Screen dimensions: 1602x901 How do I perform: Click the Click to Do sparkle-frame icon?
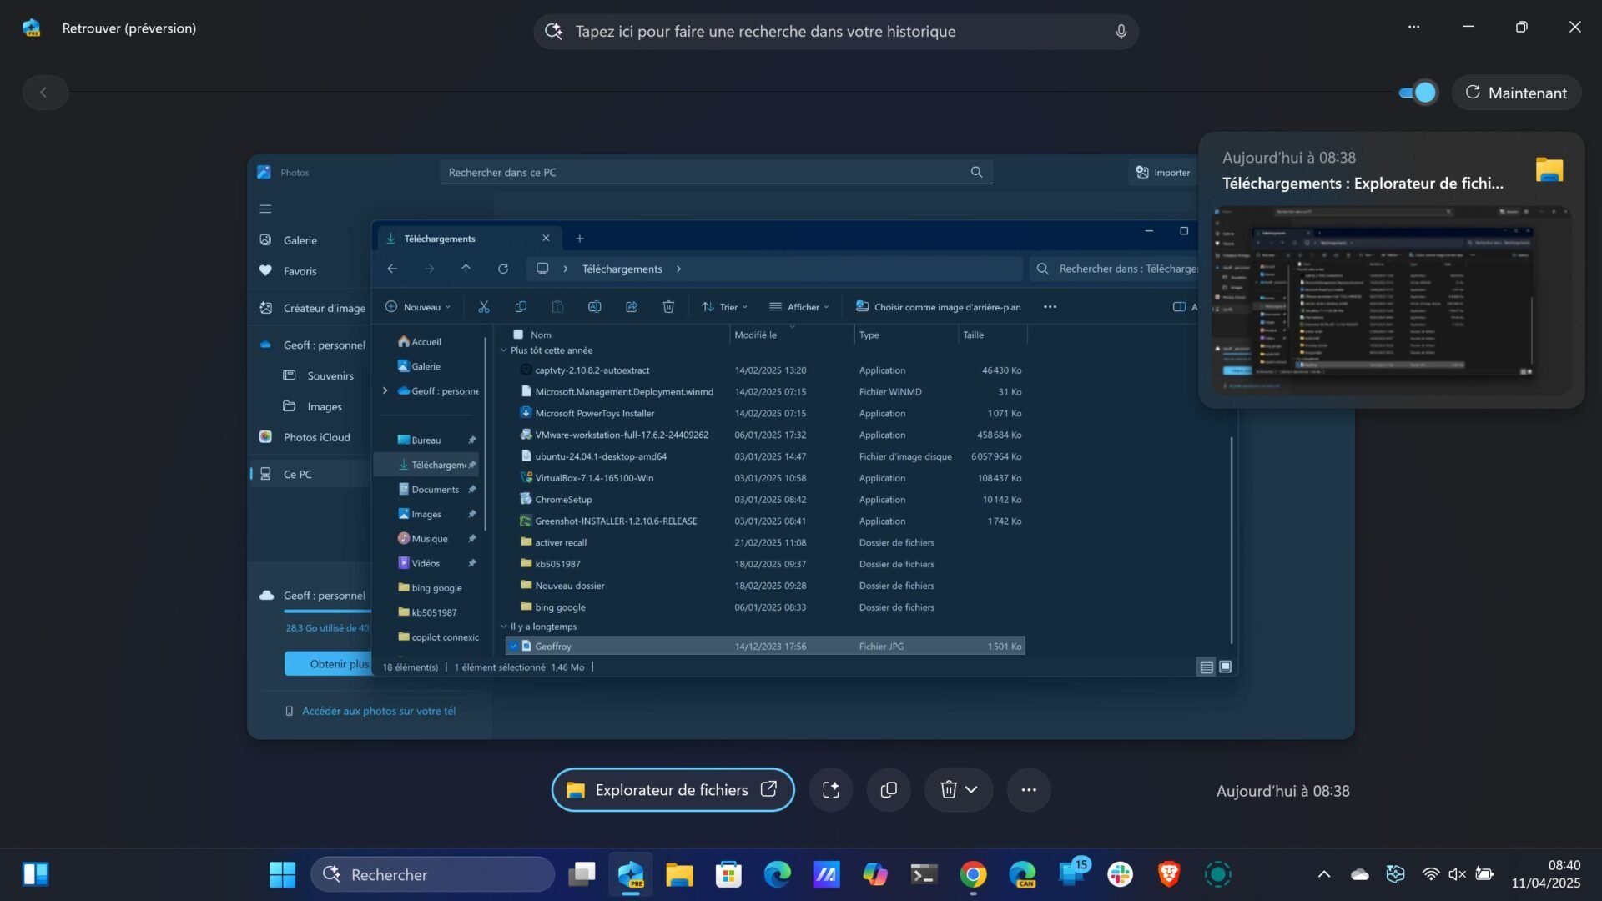[x=830, y=790]
